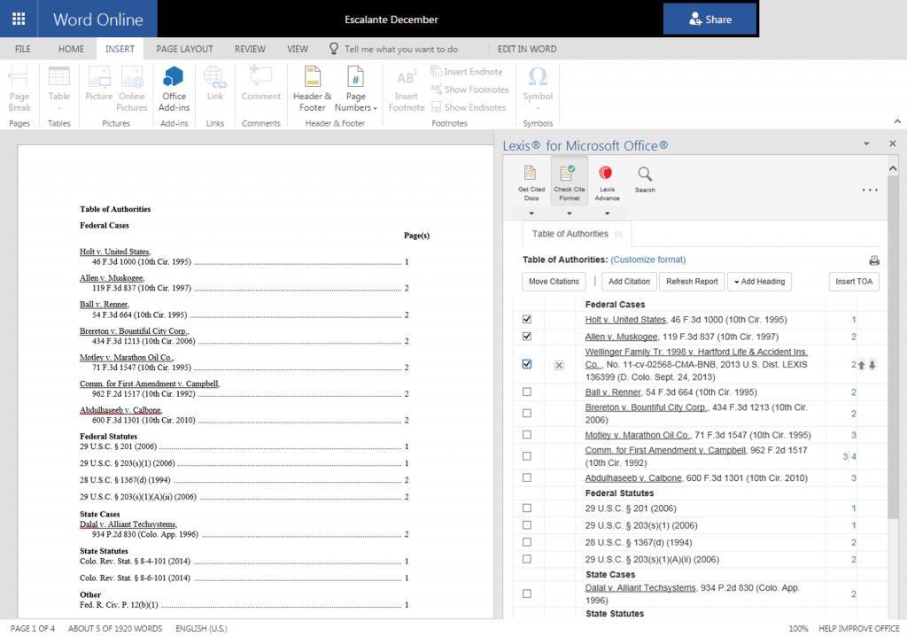Click Show Endnotes in the ribbon
This screenshot has width=907, height=636.
[x=468, y=108]
